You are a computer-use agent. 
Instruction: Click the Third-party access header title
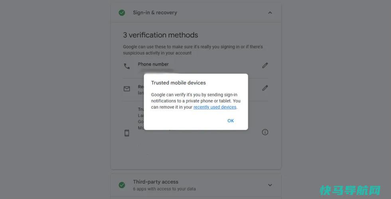pos(156,182)
